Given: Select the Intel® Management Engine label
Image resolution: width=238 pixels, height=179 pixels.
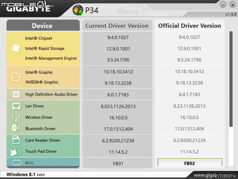Looking at the screenshot, I should point(51,58).
